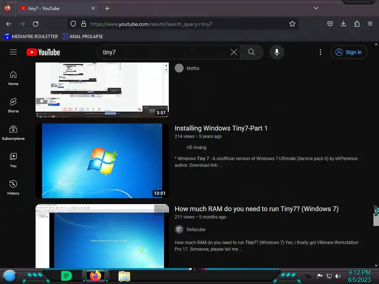Bookmark this page with the star
The image size is (379, 284).
pyautogui.click(x=292, y=24)
